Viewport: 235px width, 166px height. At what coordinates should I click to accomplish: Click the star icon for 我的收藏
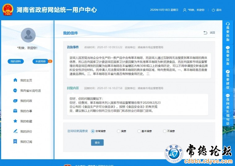tap(15, 121)
